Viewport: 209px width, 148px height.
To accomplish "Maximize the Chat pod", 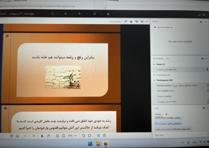I will (x=204, y=108).
